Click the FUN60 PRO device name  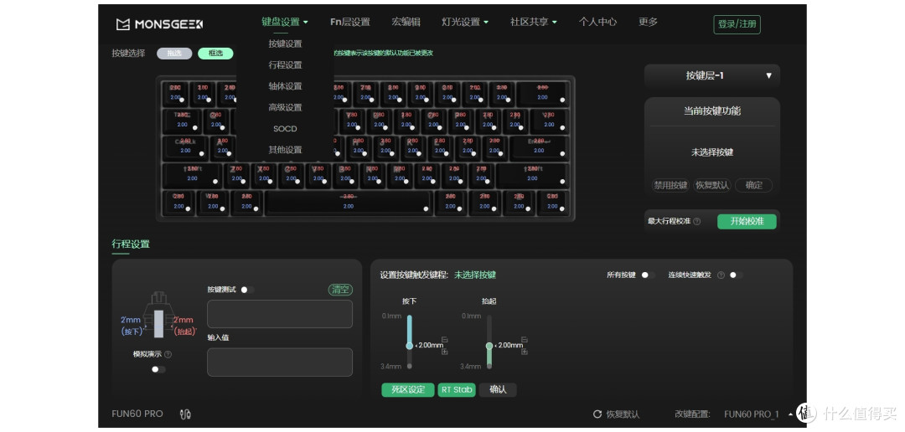pyautogui.click(x=137, y=414)
